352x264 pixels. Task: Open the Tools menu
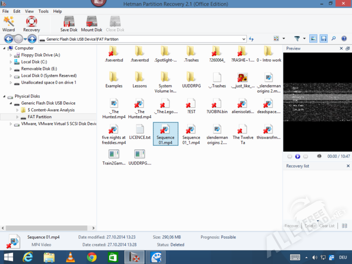44,11
